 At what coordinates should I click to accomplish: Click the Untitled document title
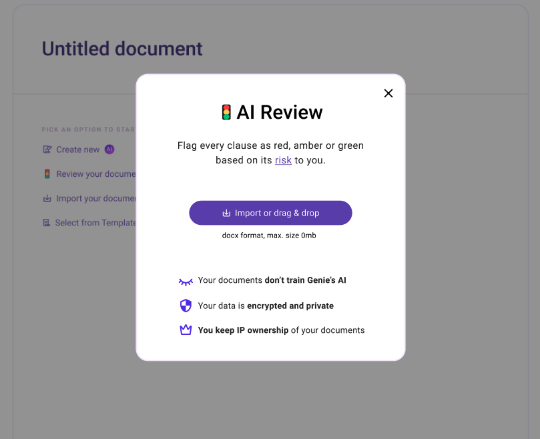pyautogui.click(x=122, y=49)
